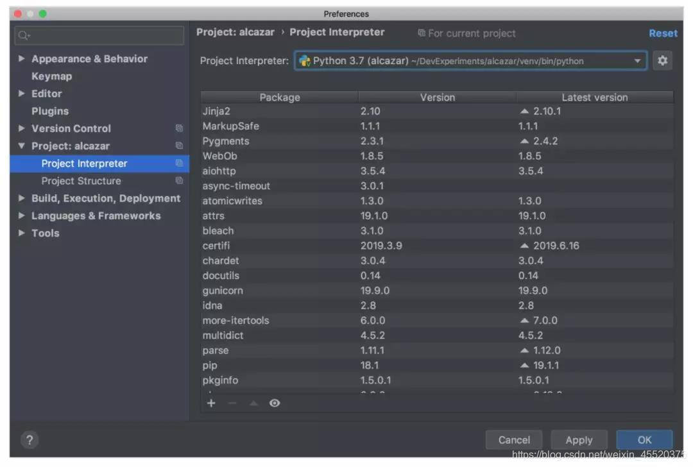Expand Languages & Frameworks section
The width and height of the screenshot is (693, 467).
point(21,215)
